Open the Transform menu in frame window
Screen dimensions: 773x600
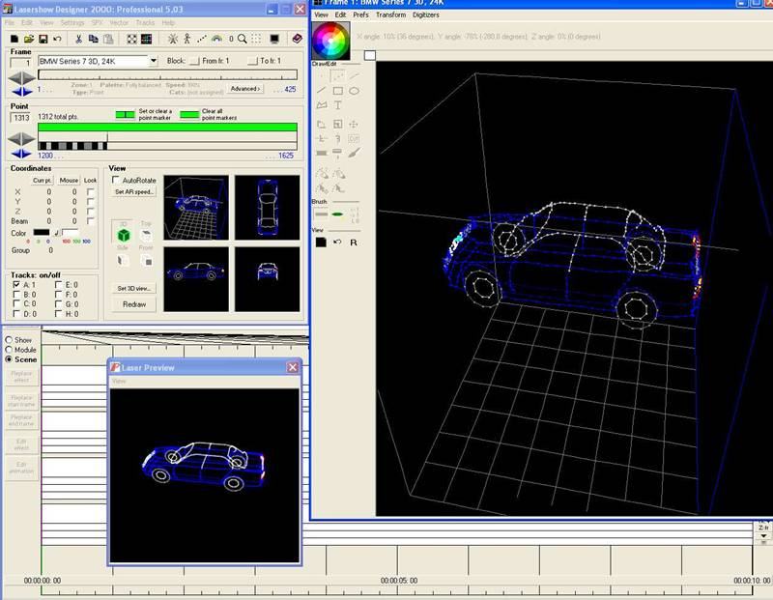pyautogui.click(x=390, y=14)
